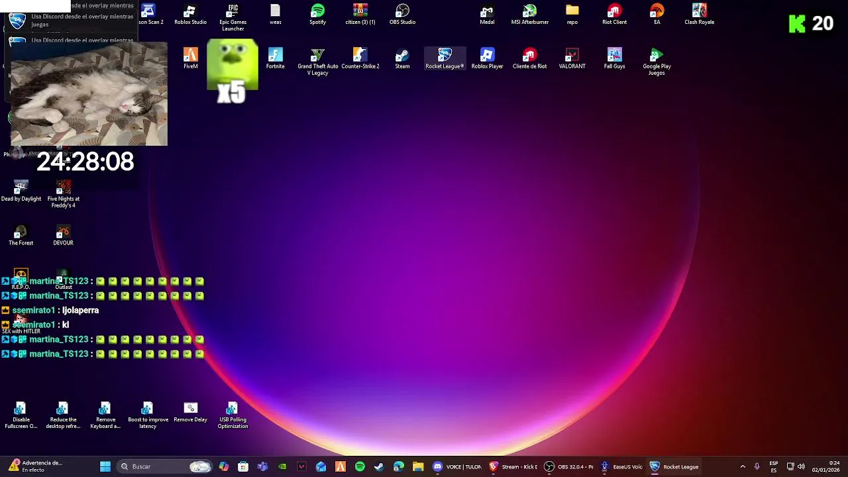Open the Clash Royale desktop icon
Screen dimensions: 848x477
pyautogui.click(x=699, y=15)
